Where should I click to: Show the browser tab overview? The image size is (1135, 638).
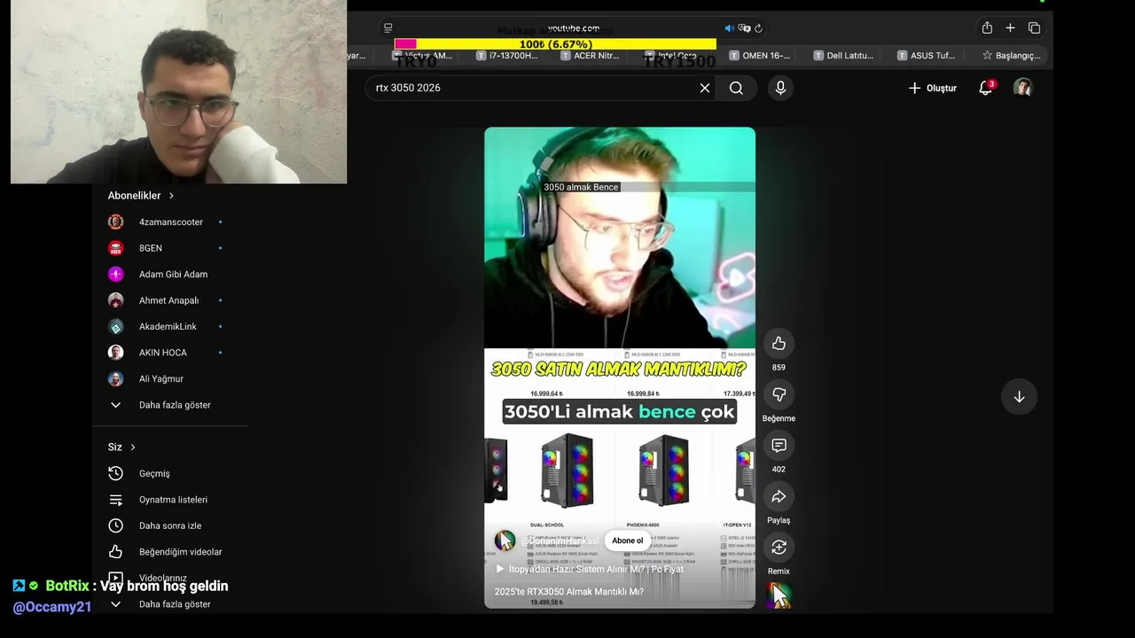point(1034,27)
